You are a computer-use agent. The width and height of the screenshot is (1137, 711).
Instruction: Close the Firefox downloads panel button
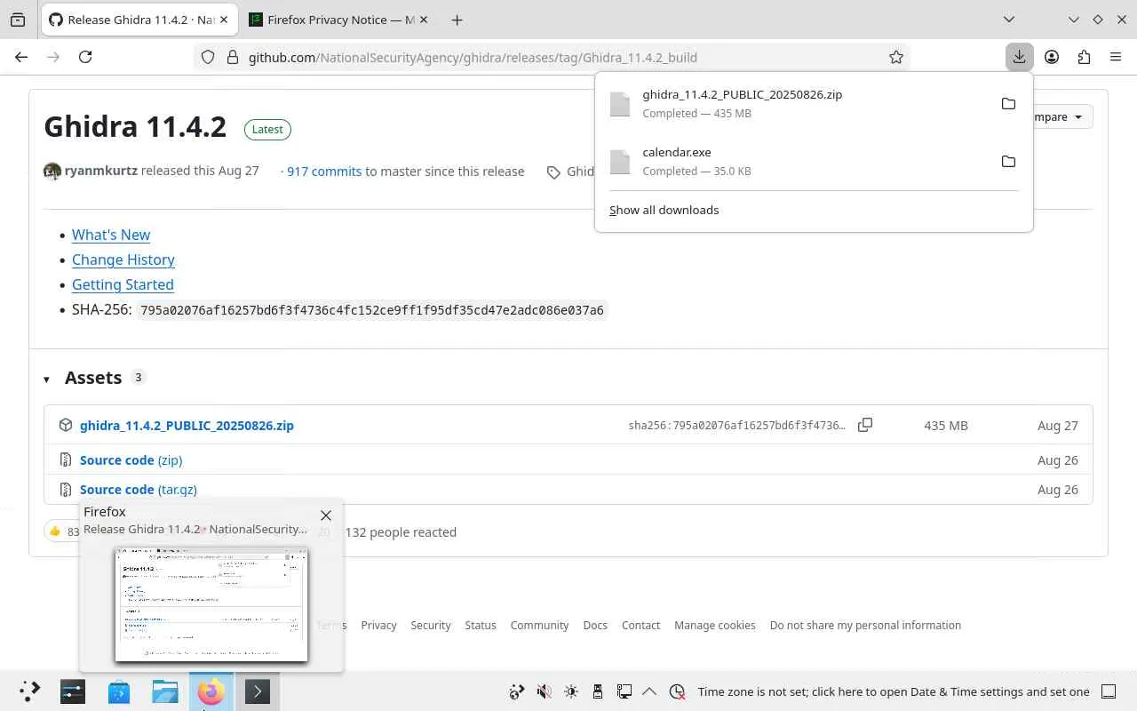point(1019,57)
